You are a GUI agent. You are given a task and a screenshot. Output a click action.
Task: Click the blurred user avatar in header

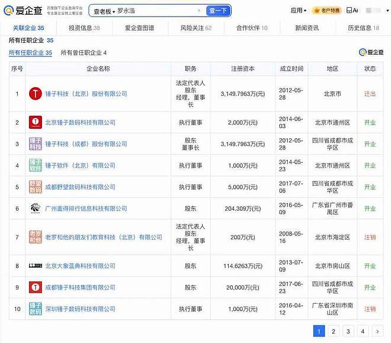tap(373, 11)
